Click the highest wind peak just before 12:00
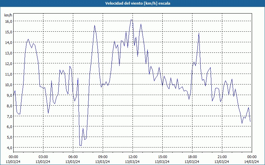265x165 pixels. (131, 20)
